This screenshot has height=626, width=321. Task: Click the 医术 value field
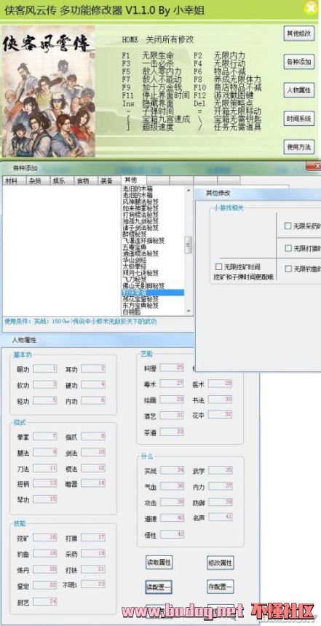220,384
